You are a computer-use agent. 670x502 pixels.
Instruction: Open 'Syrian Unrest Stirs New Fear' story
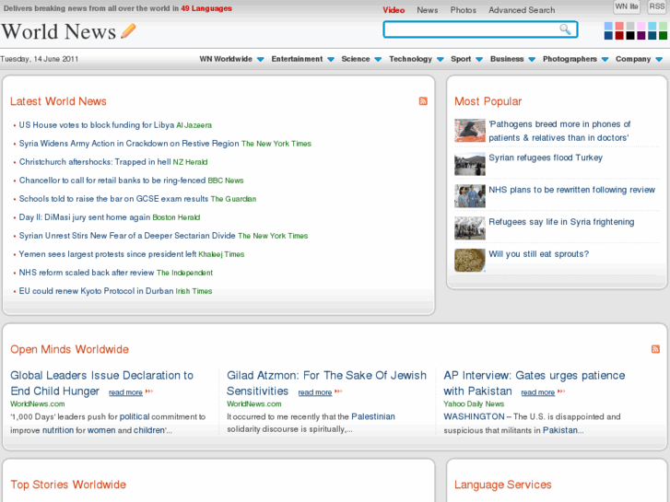127,236
